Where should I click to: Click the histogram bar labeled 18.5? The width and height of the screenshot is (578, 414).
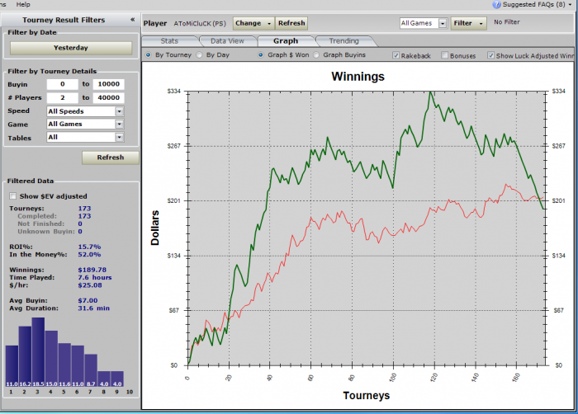38,352
